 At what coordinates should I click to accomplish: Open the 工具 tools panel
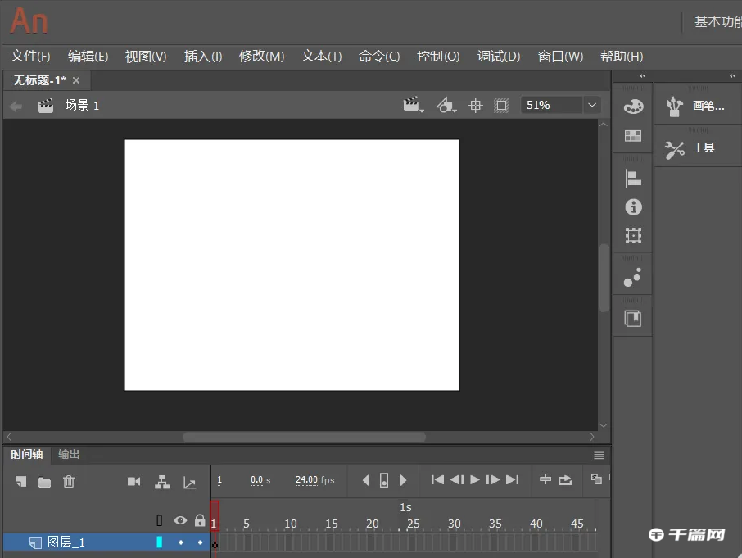[700, 147]
